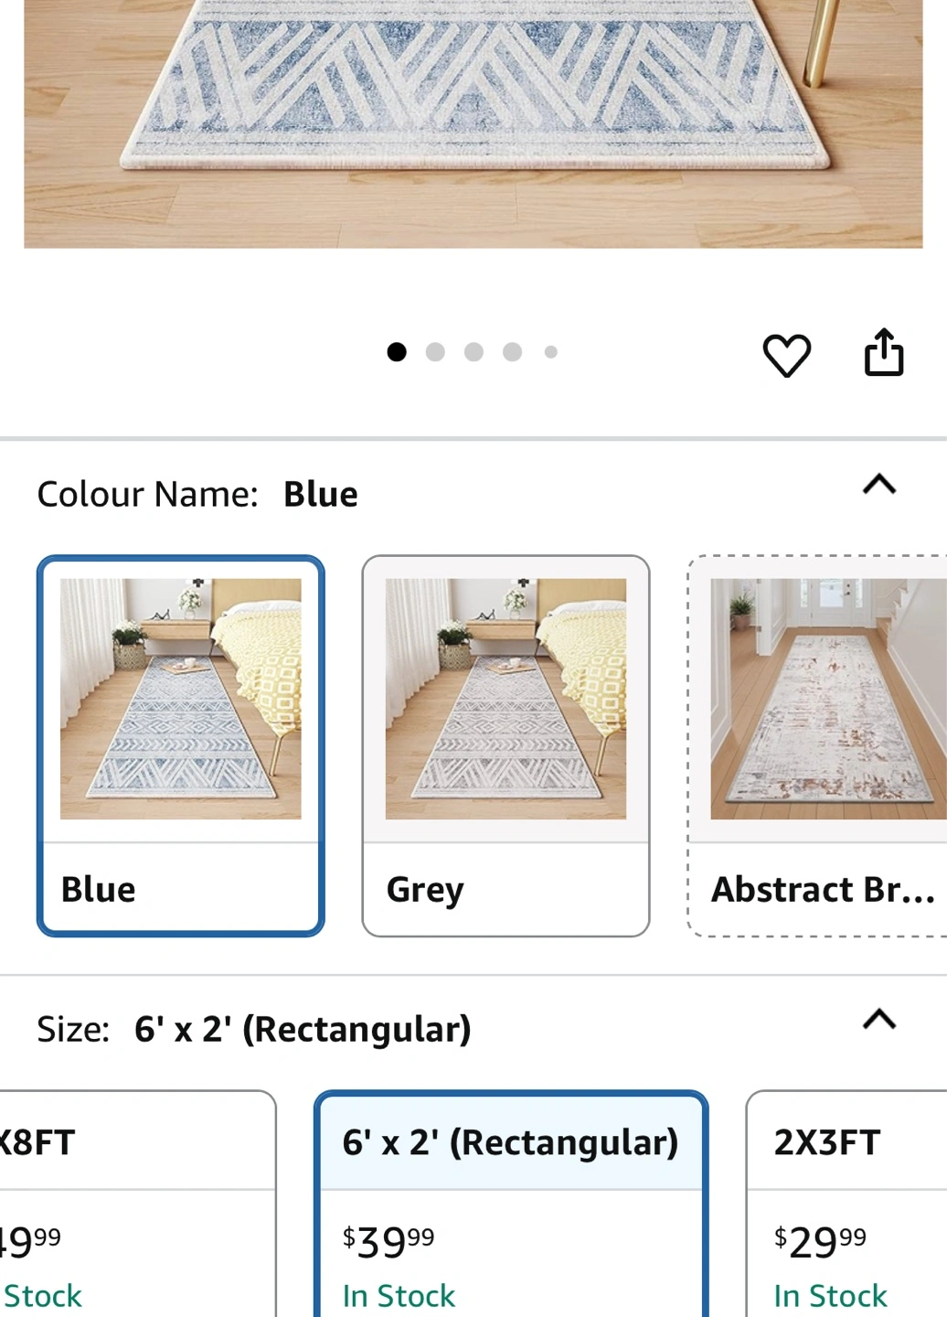Viewport: 947px width, 1317px height.
Task: Add item to wishlist with heart icon
Action: [x=786, y=355]
